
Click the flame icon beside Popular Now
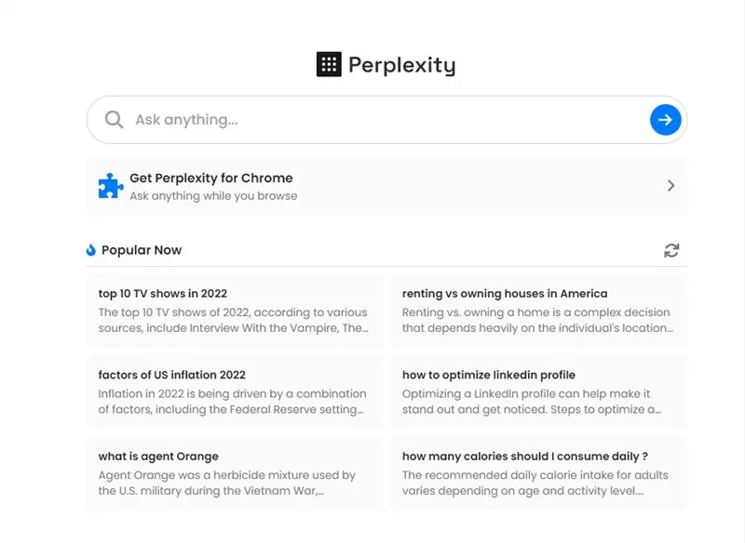click(91, 250)
